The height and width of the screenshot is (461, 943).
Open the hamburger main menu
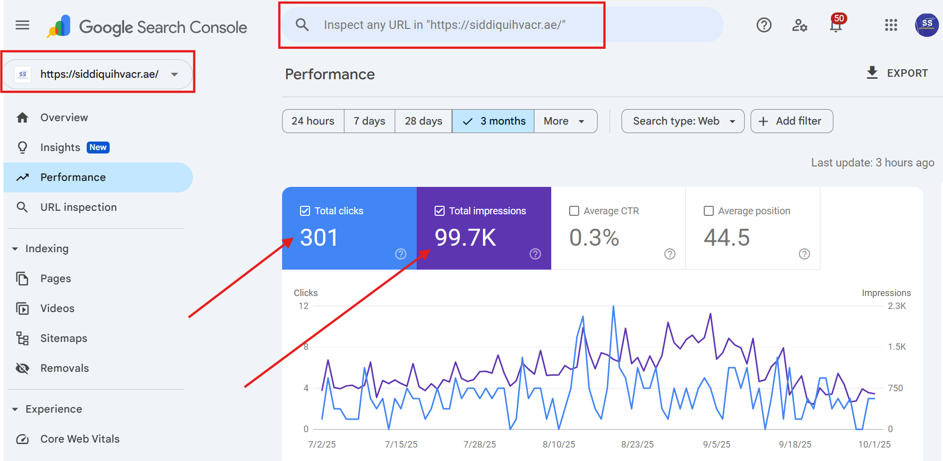click(22, 25)
